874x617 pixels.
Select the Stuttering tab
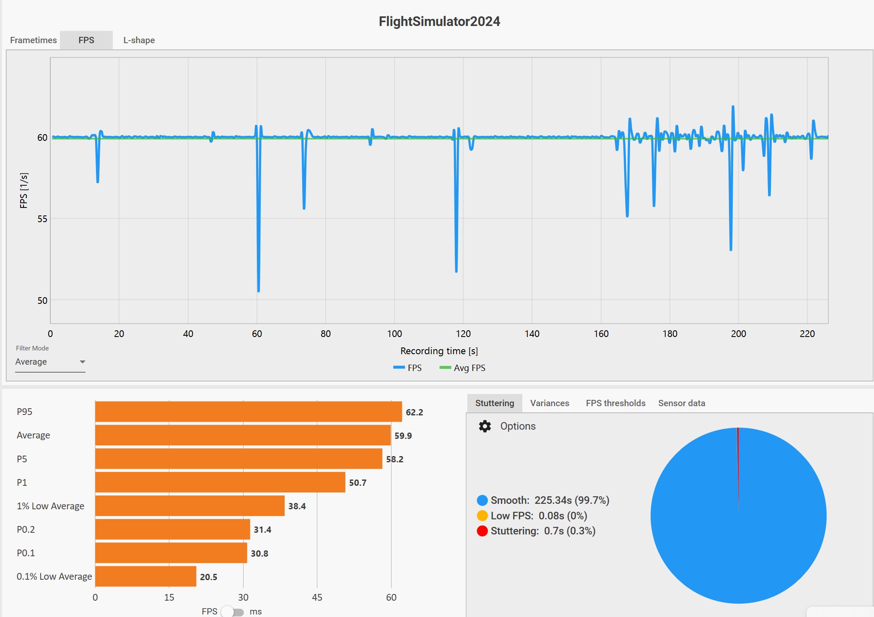tap(495, 403)
